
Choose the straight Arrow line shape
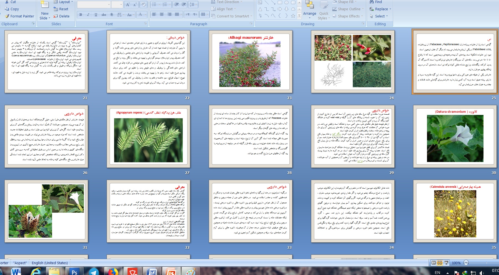pos(273,2)
